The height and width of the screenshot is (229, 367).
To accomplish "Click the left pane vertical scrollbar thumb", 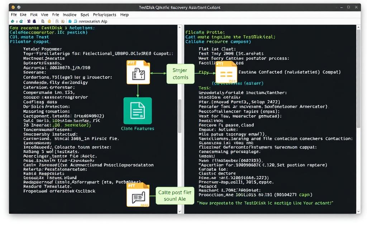I will [x=180, y=116].
